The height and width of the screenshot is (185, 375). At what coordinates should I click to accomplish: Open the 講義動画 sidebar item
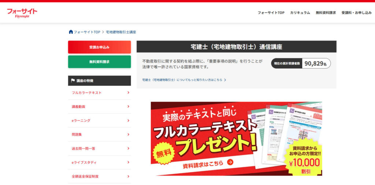(100, 107)
